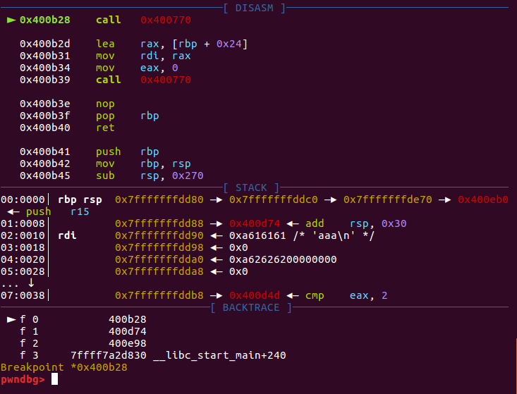The image size is (517, 394).
Task: Click the DISASM section header
Action: [258, 7]
